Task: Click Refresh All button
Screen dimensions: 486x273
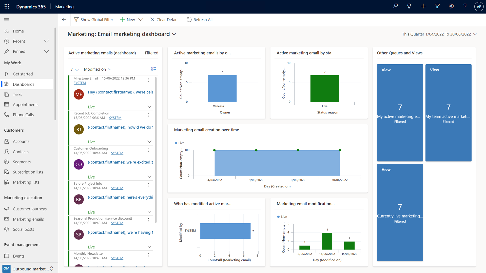Action: click(x=200, y=20)
